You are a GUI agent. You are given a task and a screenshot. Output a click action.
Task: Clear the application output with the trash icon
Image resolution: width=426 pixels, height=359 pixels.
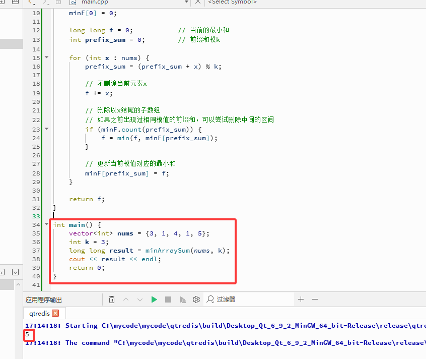click(112, 300)
